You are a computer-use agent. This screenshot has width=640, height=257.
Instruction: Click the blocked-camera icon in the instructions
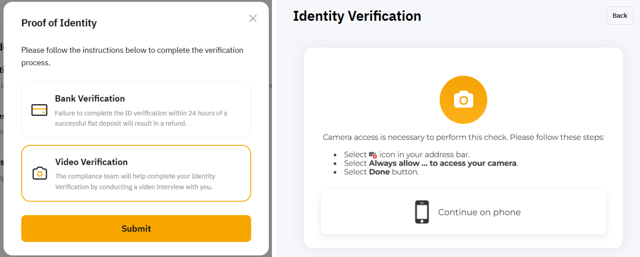(373, 155)
